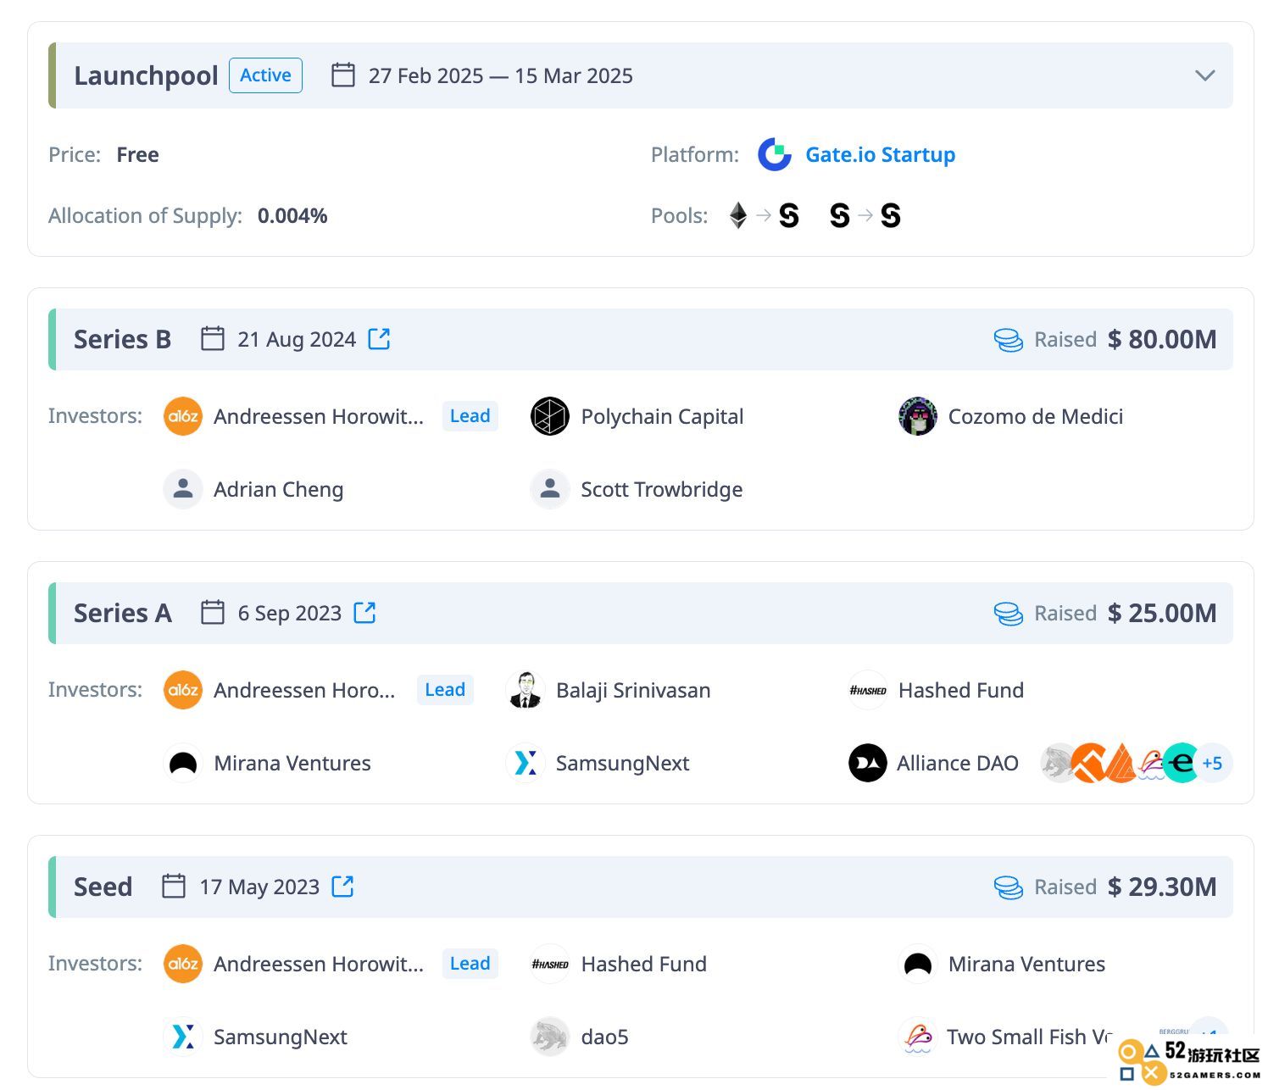Open Polychain Capital investor profile

(x=662, y=416)
